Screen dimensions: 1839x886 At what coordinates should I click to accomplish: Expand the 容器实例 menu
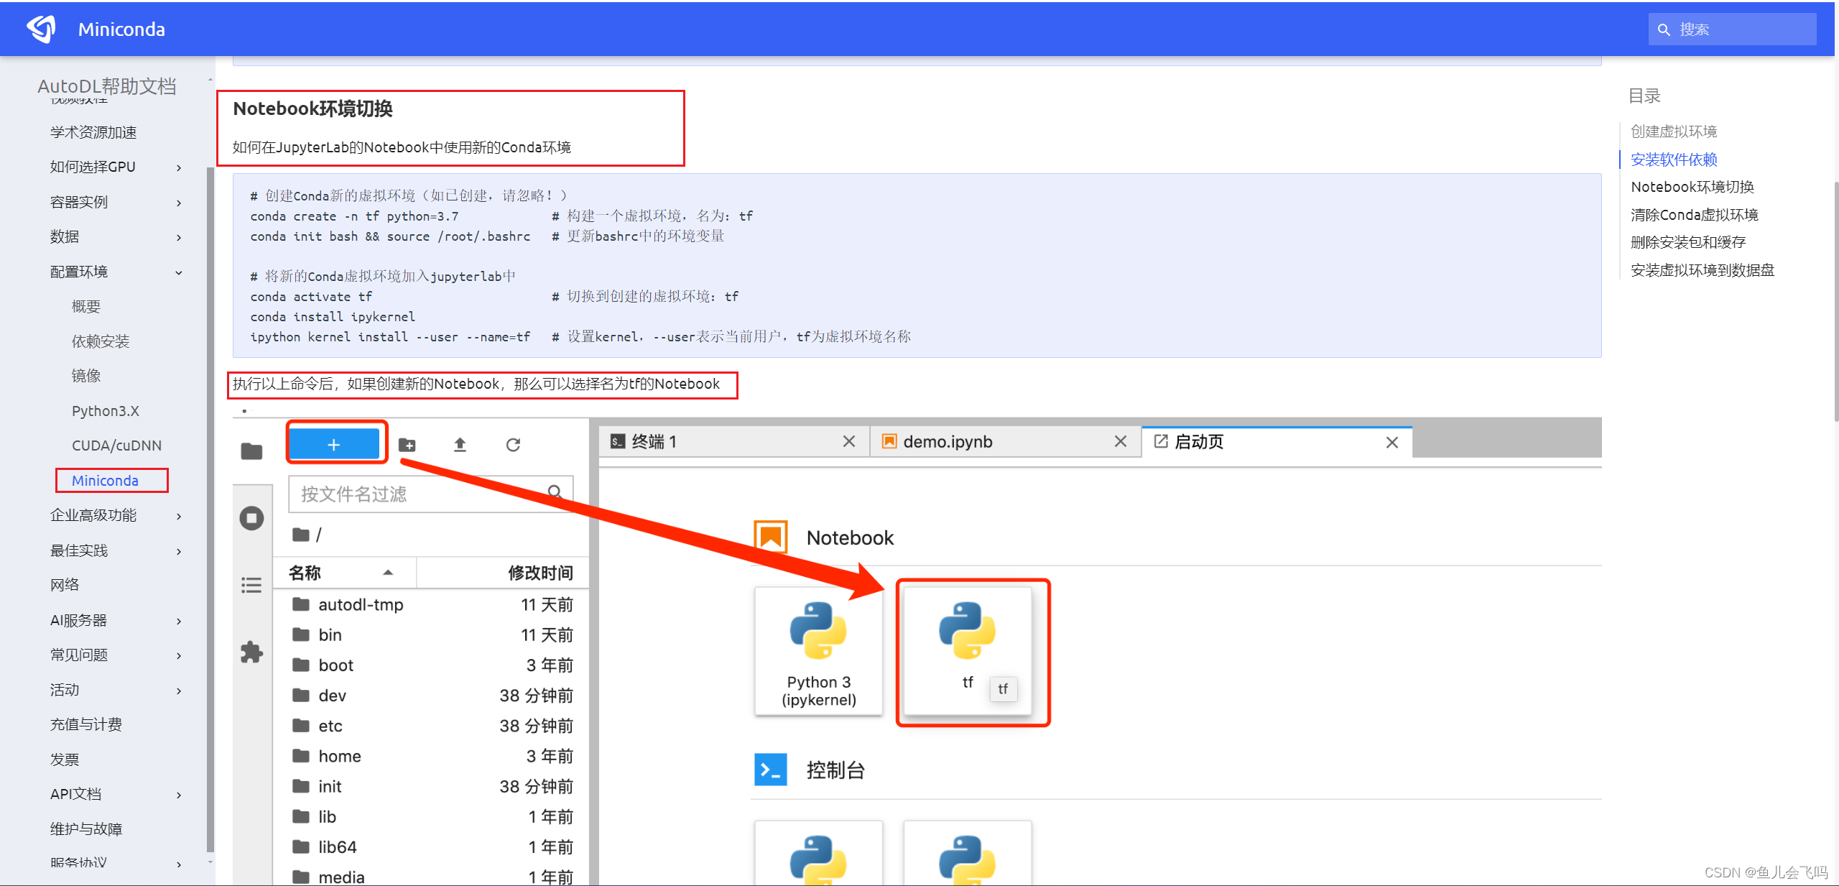(x=79, y=202)
